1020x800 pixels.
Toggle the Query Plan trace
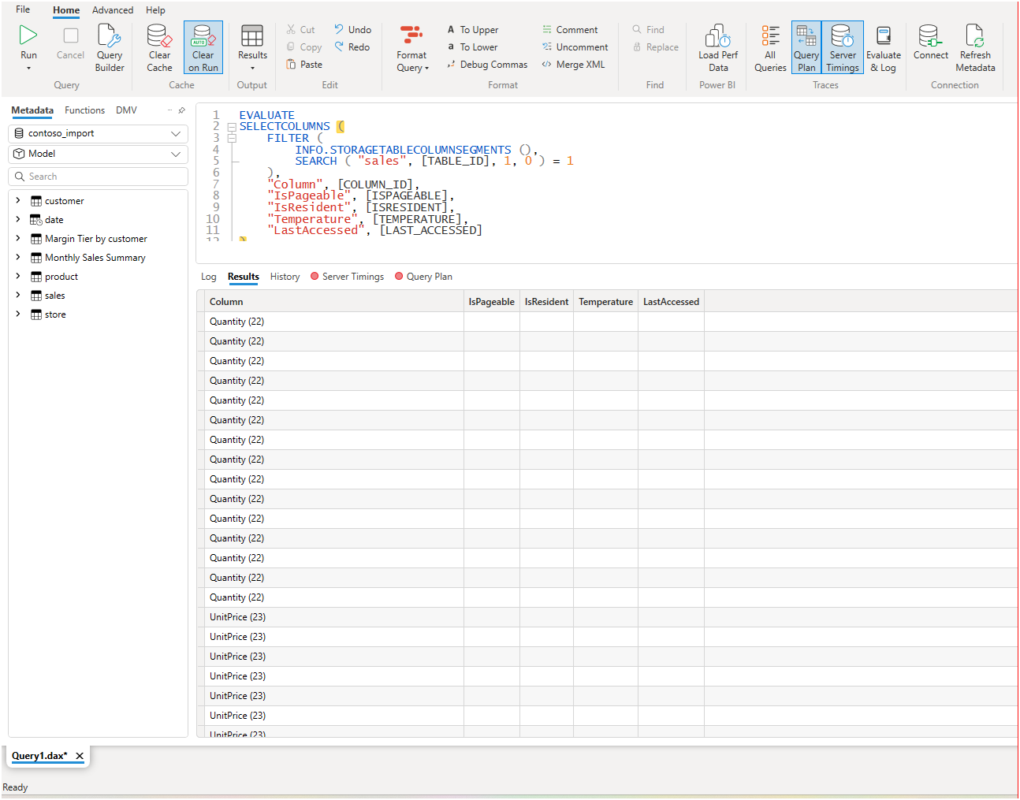click(x=806, y=47)
